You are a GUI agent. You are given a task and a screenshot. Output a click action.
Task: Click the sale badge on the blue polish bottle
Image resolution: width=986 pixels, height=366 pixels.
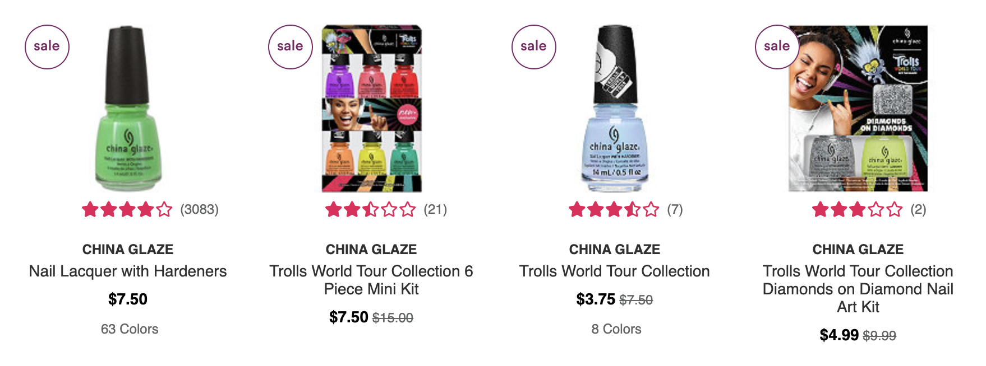[534, 47]
